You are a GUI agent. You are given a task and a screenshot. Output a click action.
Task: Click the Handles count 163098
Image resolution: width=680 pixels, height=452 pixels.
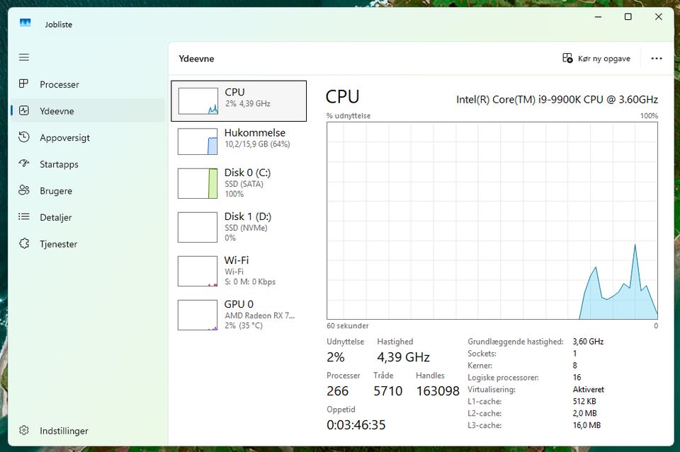(438, 391)
